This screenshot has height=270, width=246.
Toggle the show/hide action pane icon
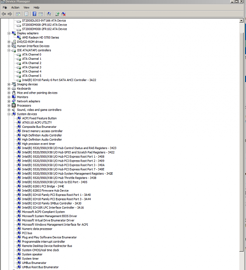pyautogui.click(x=41, y=14)
